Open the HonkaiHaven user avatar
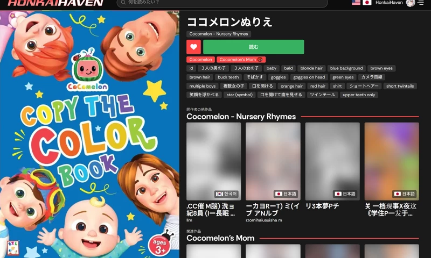 411,3
